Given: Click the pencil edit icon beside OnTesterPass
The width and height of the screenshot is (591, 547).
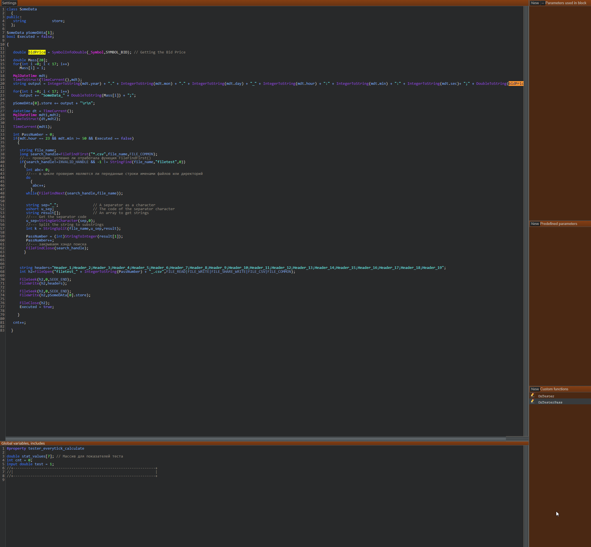Looking at the screenshot, I should 532,401.
